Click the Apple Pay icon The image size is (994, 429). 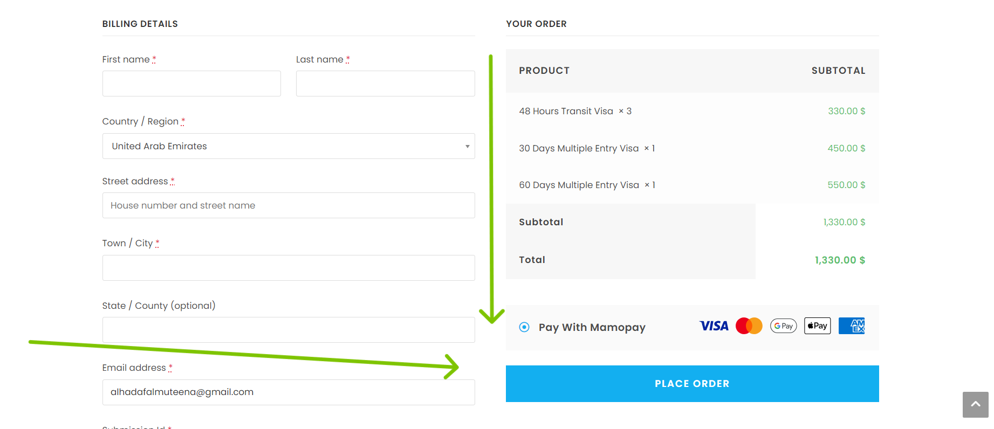(x=817, y=326)
